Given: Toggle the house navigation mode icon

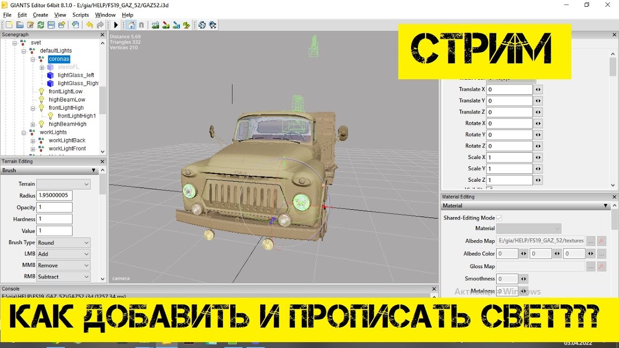Looking at the screenshot, I should (x=131, y=25).
